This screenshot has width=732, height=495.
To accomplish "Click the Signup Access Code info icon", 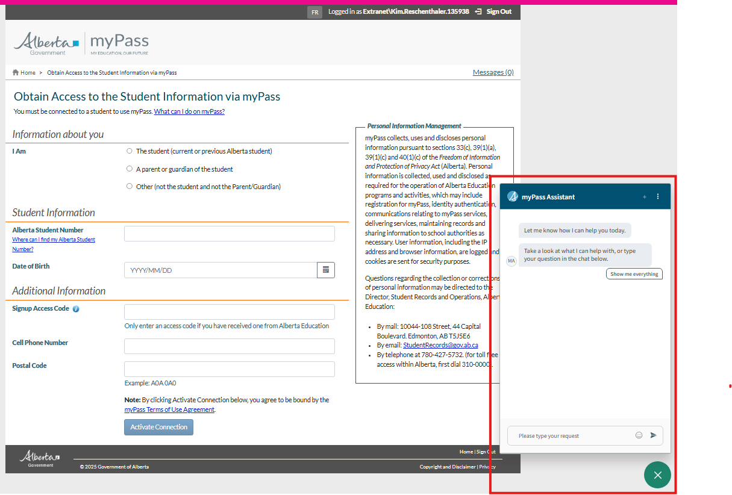I will click(76, 309).
